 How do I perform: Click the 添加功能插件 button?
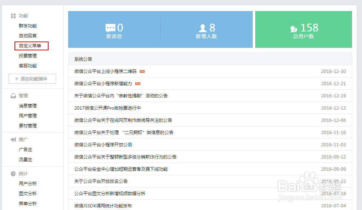pyautogui.click(x=32, y=79)
